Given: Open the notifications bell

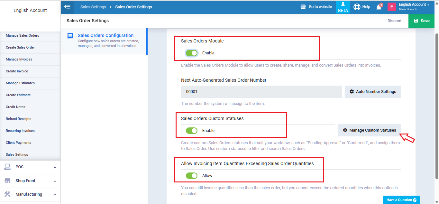Looking at the screenshot, I should pyautogui.click(x=379, y=7).
